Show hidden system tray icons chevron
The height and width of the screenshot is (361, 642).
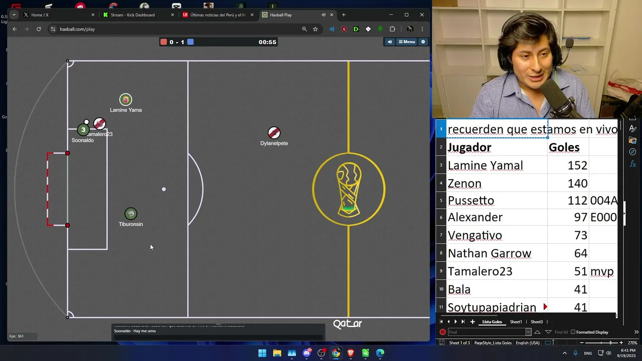(x=565, y=353)
